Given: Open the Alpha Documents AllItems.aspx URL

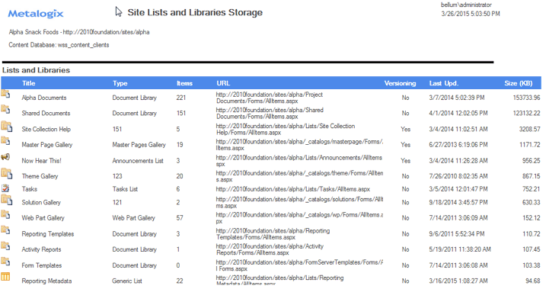Looking at the screenshot, I should 269,98.
